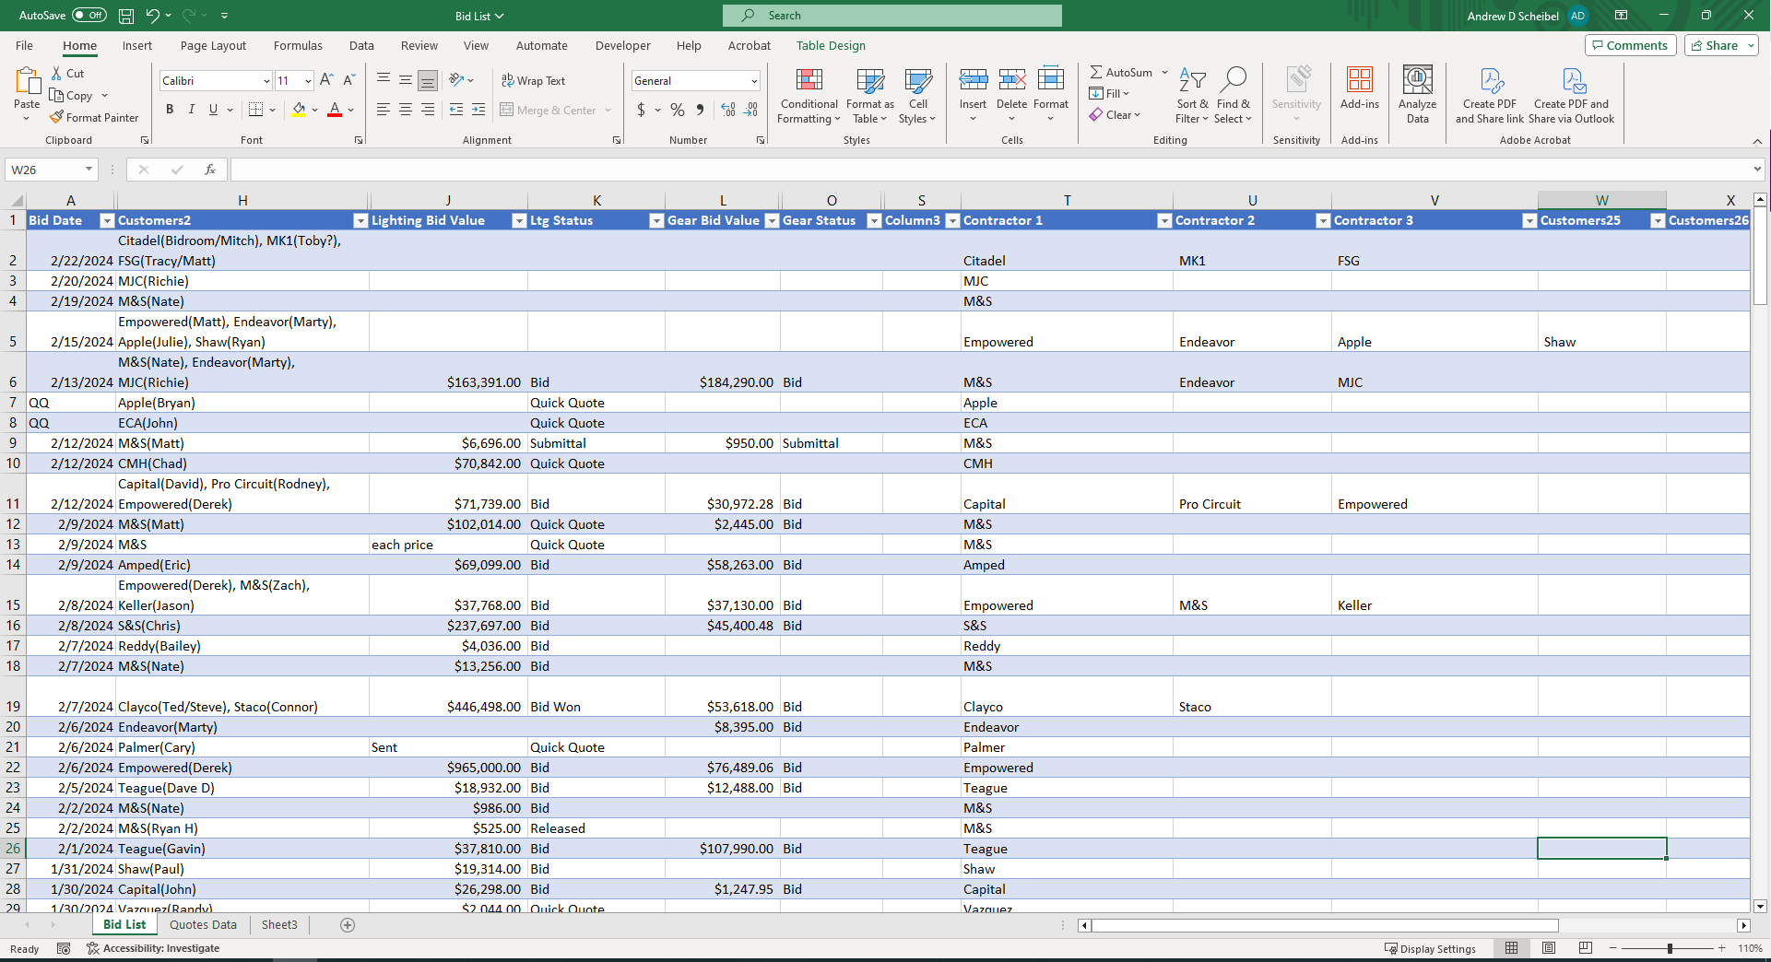Toggle bold formatting
Image resolution: width=1771 pixels, height=962 pixels.
169,109
